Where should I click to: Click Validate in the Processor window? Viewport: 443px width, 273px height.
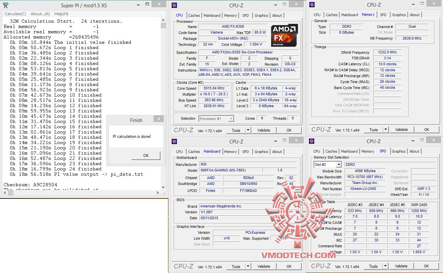pos(264,130)
